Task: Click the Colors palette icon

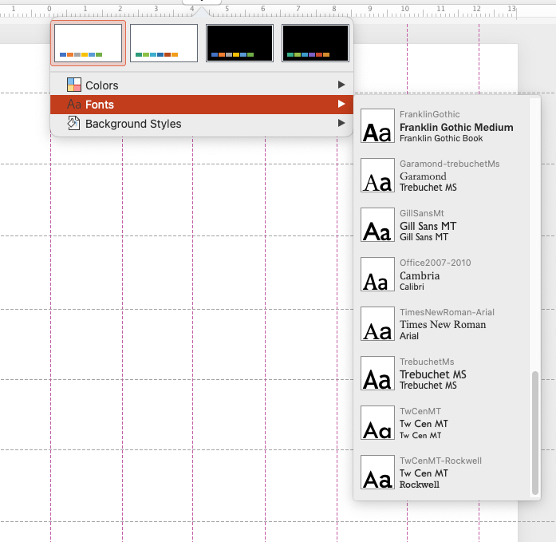Action: (x=74, y=85)
